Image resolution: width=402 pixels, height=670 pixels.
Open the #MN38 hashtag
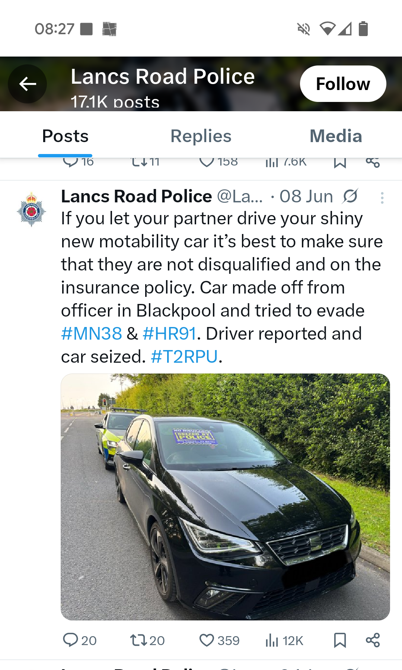[x=92, y=334]
